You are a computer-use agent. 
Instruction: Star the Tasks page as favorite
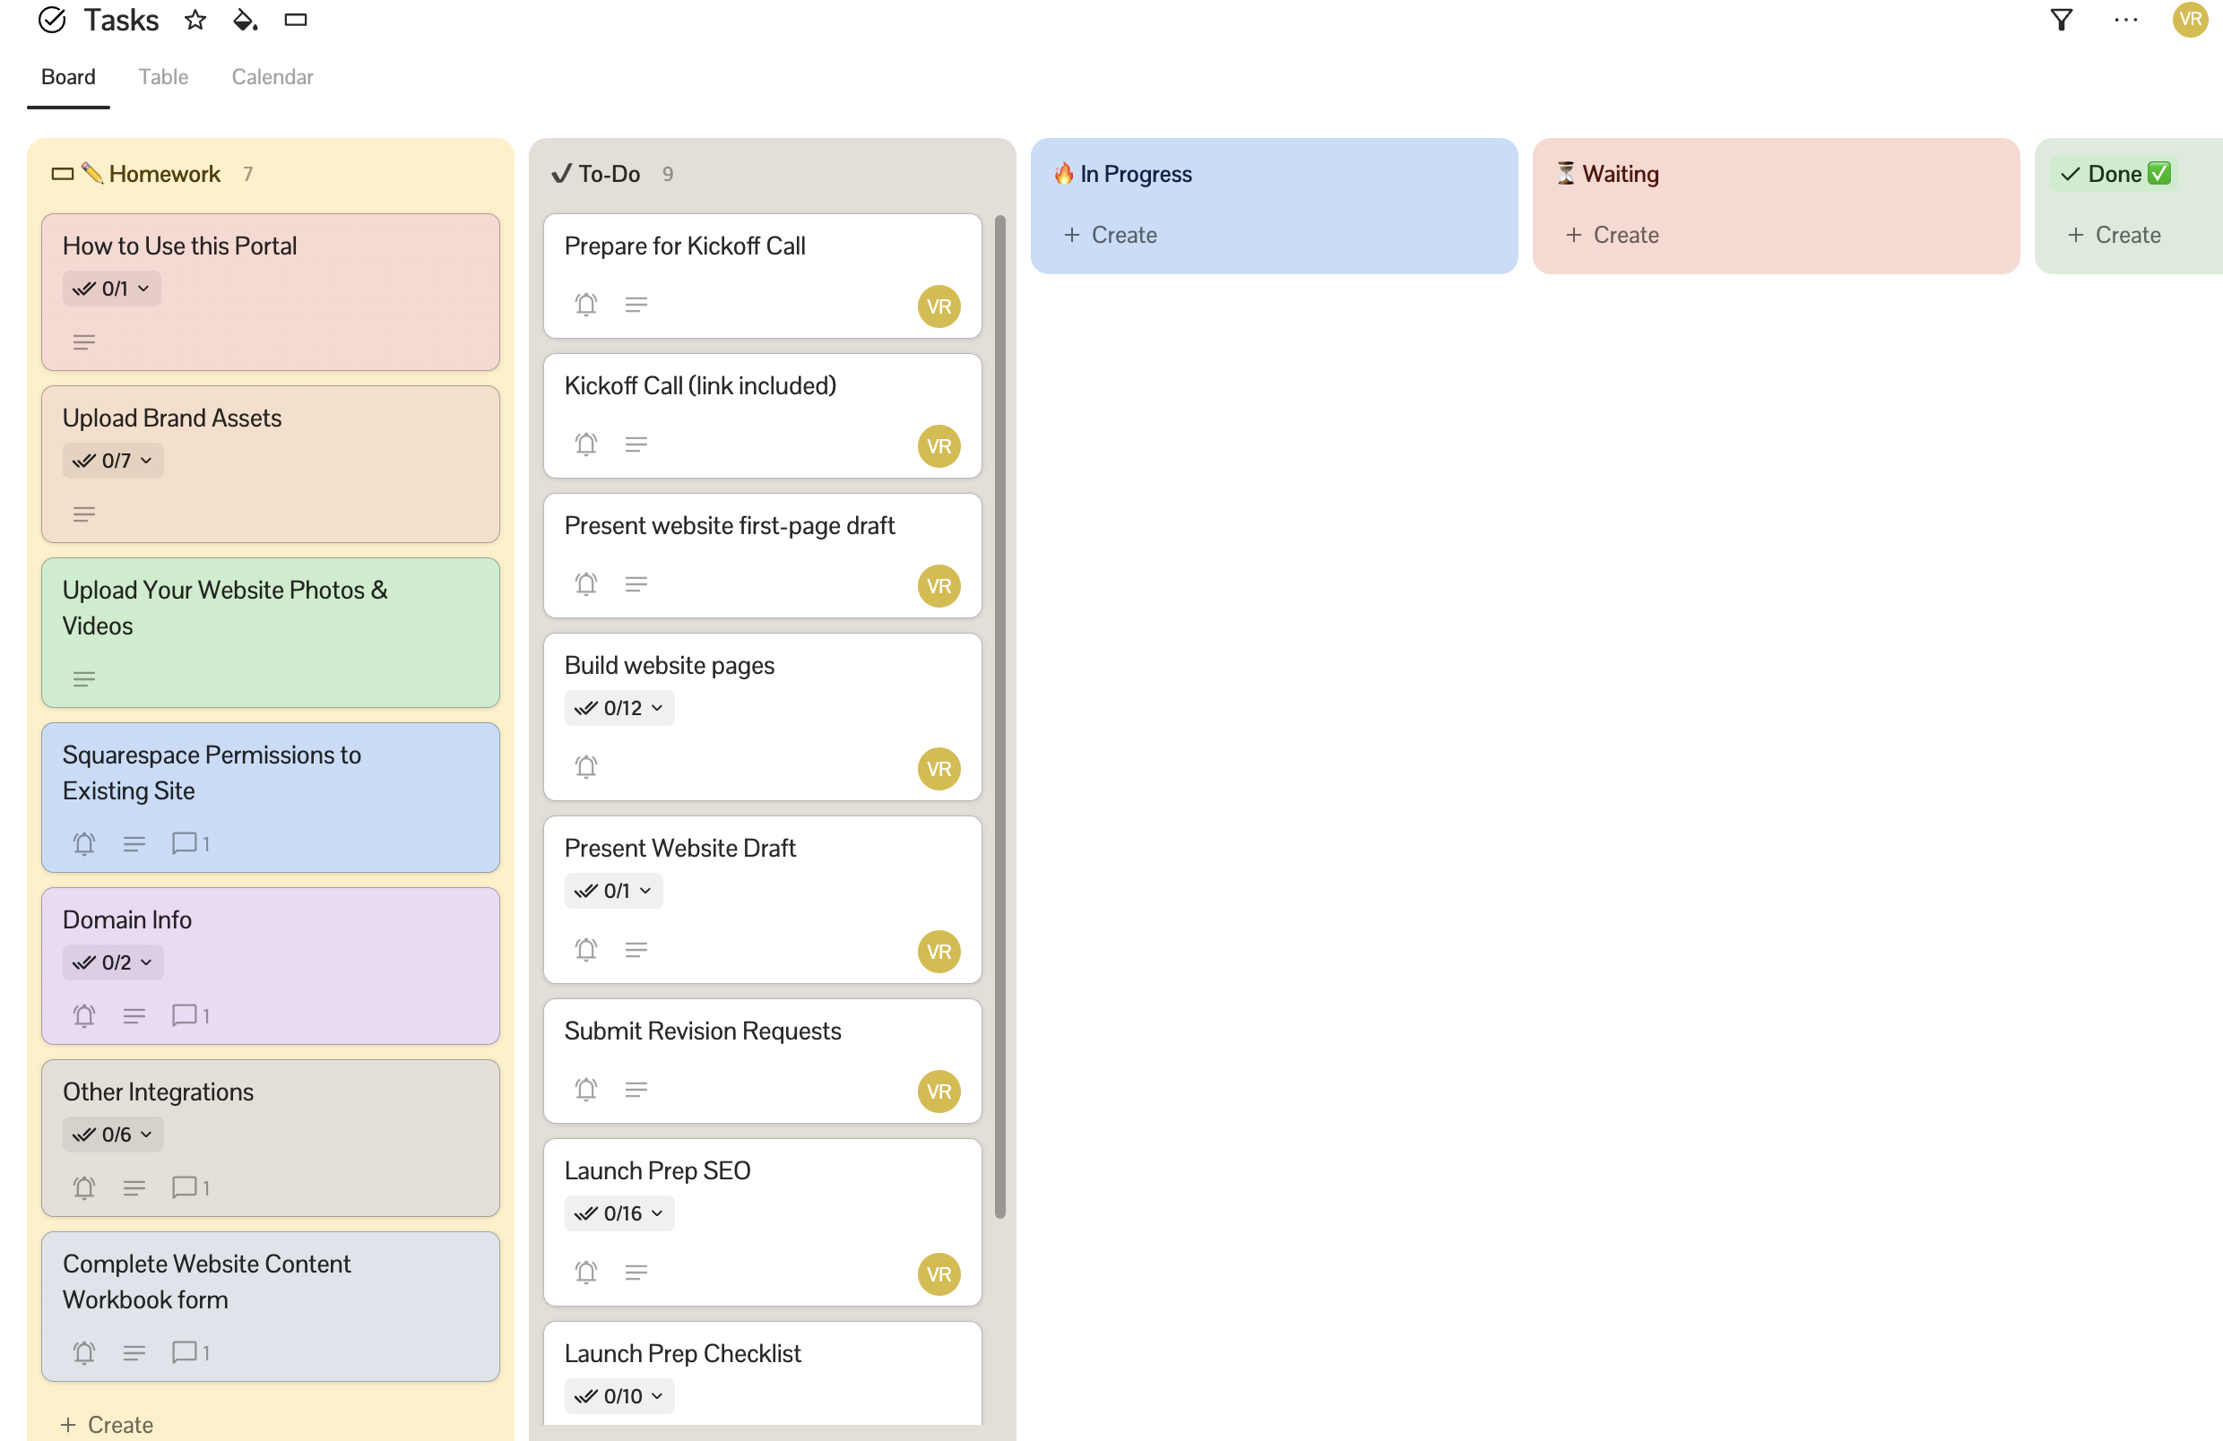[x=195, y=20]
